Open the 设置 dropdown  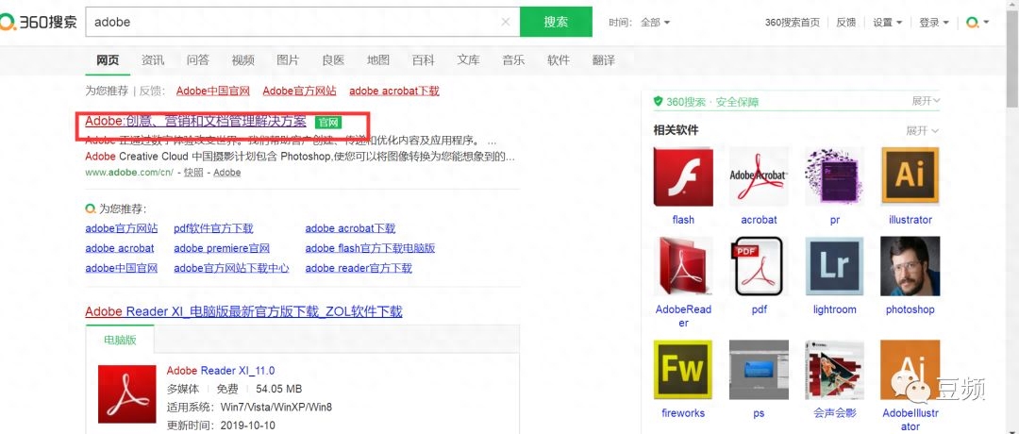(x=888, y=22)
